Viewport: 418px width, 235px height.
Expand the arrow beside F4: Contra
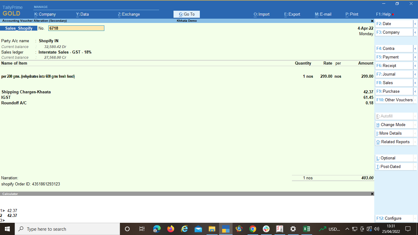click(415, 48)
